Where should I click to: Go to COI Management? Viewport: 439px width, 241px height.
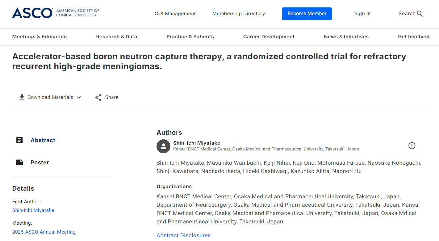(175, 14)
